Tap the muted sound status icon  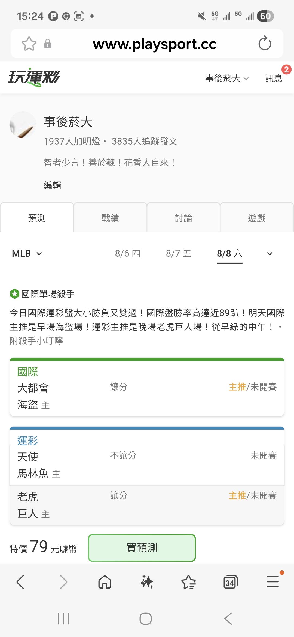pos(202,16)
